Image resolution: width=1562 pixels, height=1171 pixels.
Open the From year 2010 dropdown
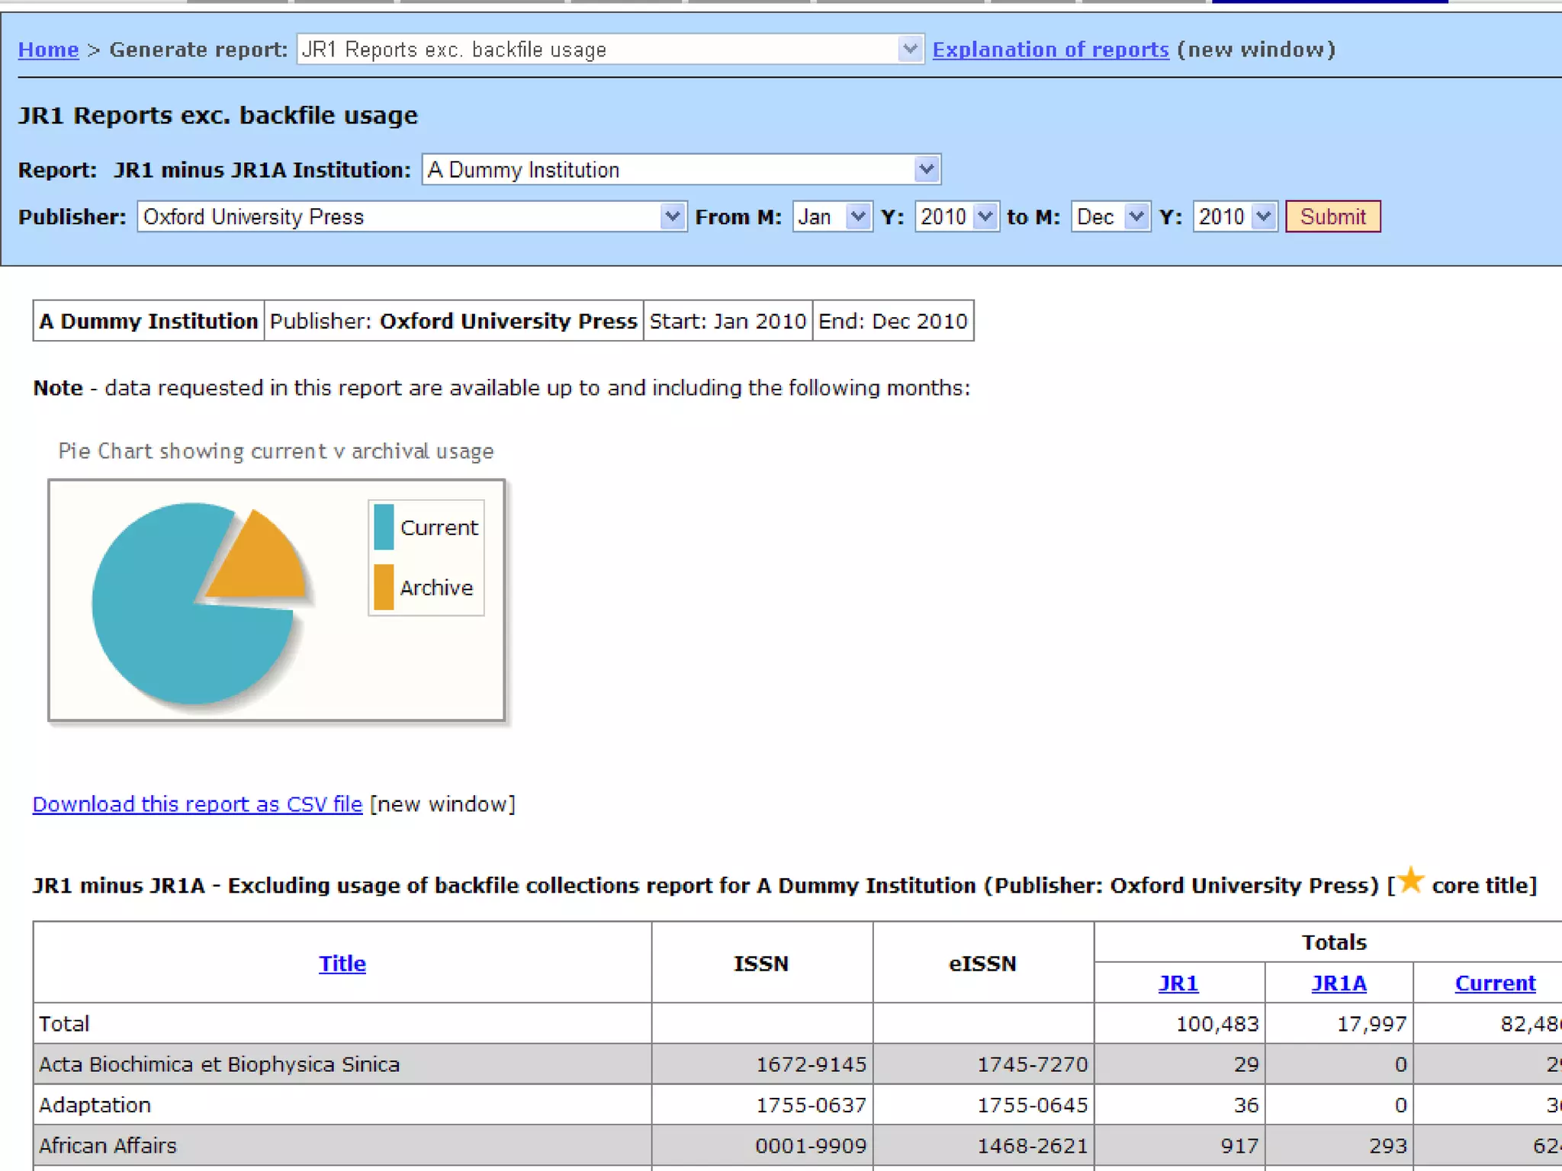pyautogui.click(x=956, y=217)
